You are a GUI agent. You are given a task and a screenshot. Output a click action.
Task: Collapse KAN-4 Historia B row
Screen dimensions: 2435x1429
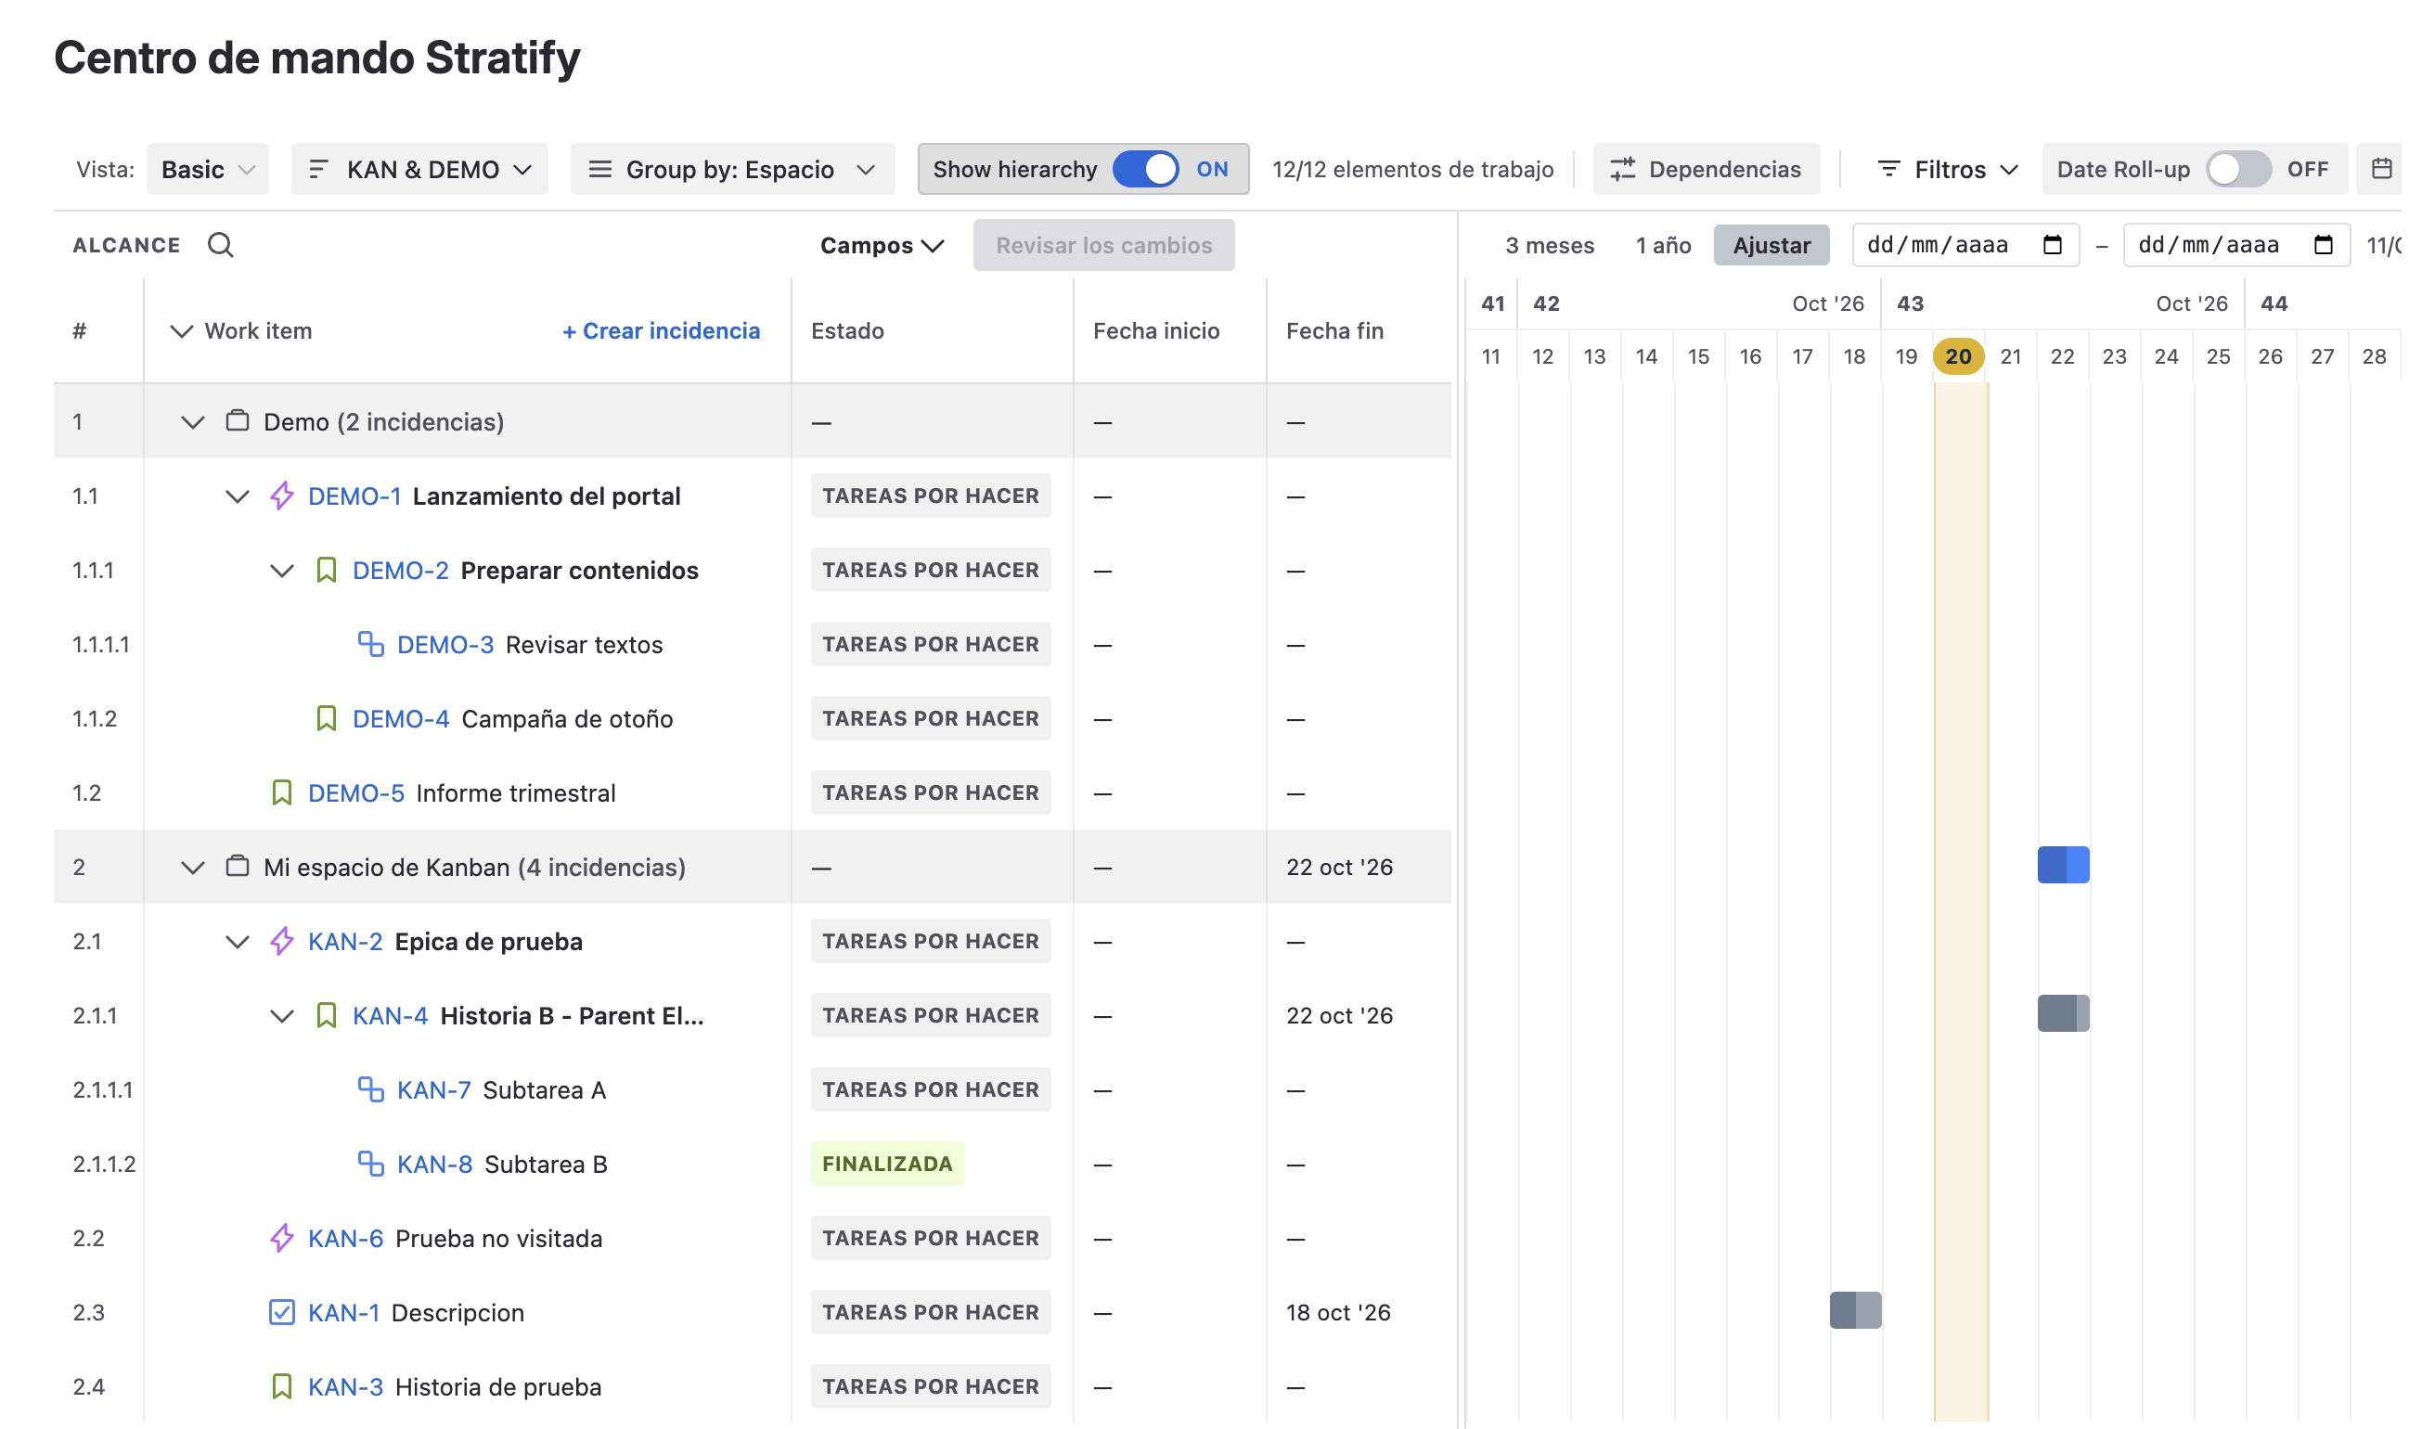(x=281, y=1016)
